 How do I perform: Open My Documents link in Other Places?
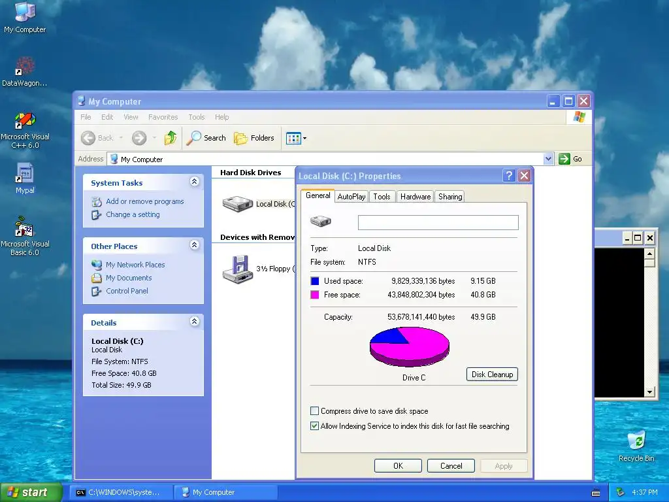pyautogui.click(x=129, y=278)
